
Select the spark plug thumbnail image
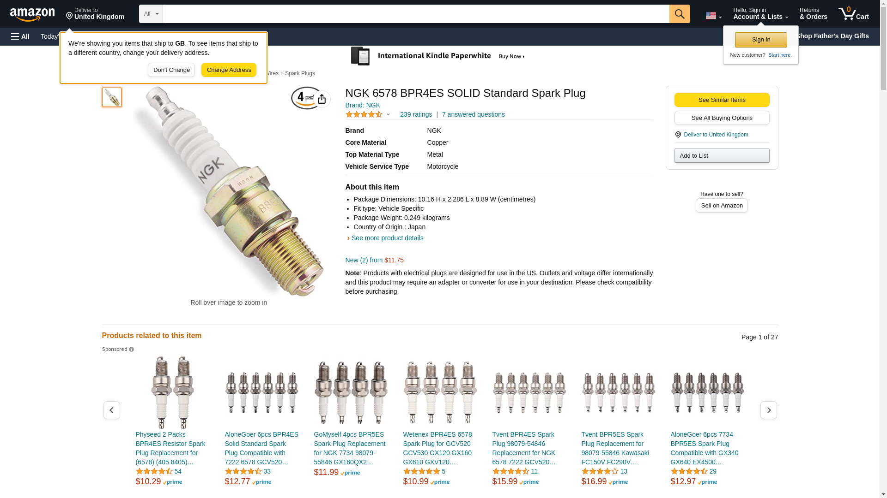click(112, 97)
